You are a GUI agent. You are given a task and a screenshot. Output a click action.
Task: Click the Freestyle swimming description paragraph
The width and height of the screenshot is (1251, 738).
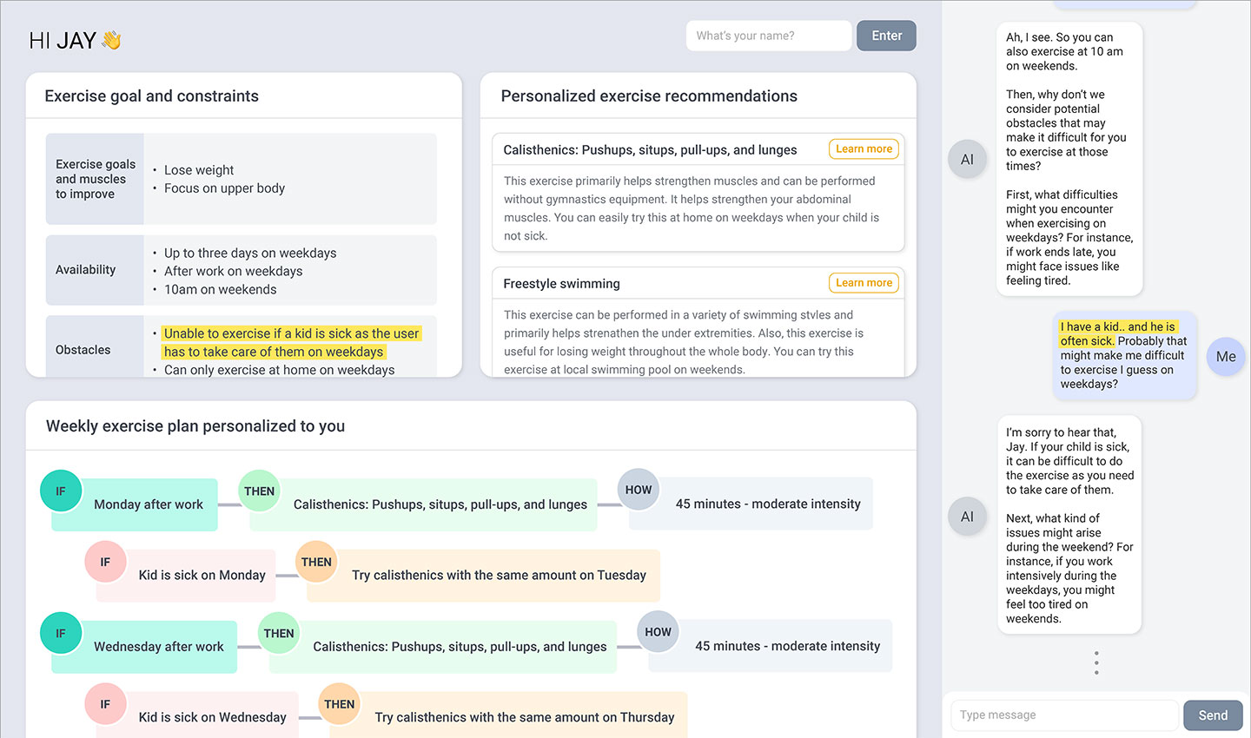tap(684, 342)
